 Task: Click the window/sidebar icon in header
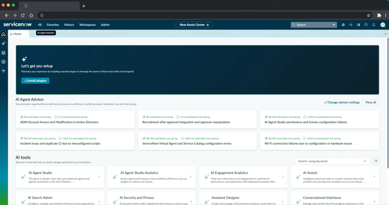tap(359, 25)
